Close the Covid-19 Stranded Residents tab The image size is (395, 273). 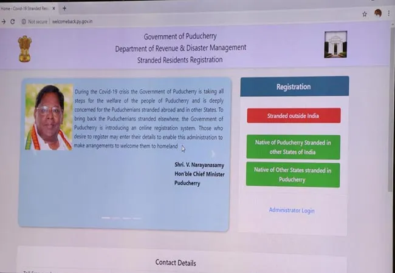click(53, 8)
